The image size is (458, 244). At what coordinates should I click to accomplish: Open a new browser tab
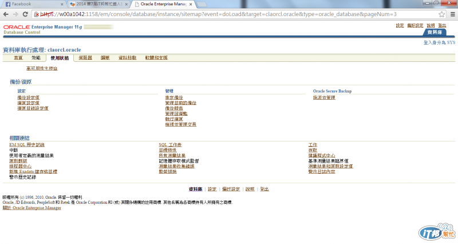coord(202,5)
